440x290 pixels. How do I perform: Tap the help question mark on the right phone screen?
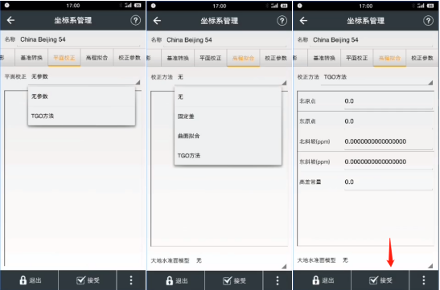point(428,20)
